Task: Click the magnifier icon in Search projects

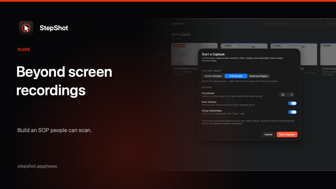Action: pyautogui.click(x=265, y=24)
